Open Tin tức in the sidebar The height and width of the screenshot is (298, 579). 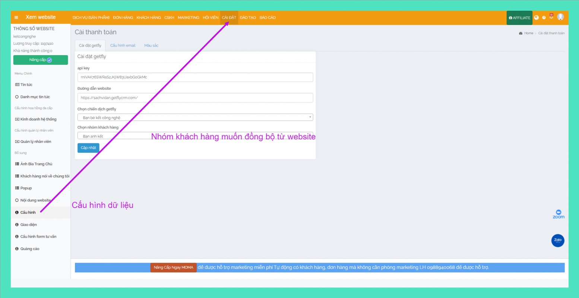point(26,85)
